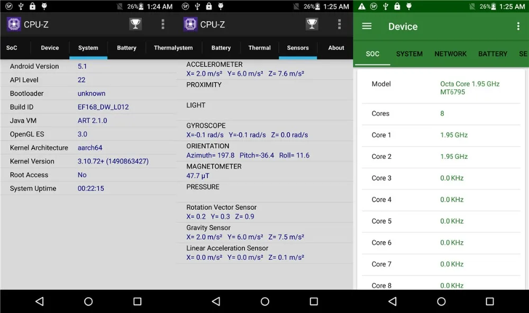Tap GYROSCOPE sensor heading
Image resolution: width=529 pixels, height=313 pixels.
[206, 126]
